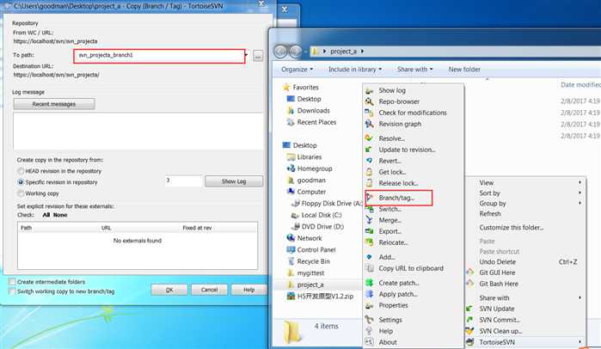601x349 pixels.
Task: Select HEAD revision in the repository
Action: click(21, 171)
